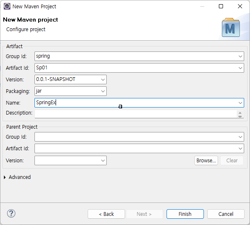The width and height of the screenshot is (250, 225).
Task: Open Parent Project Group Id dropdown arrow
Action: pyautogui.click(x=240, y=137)
